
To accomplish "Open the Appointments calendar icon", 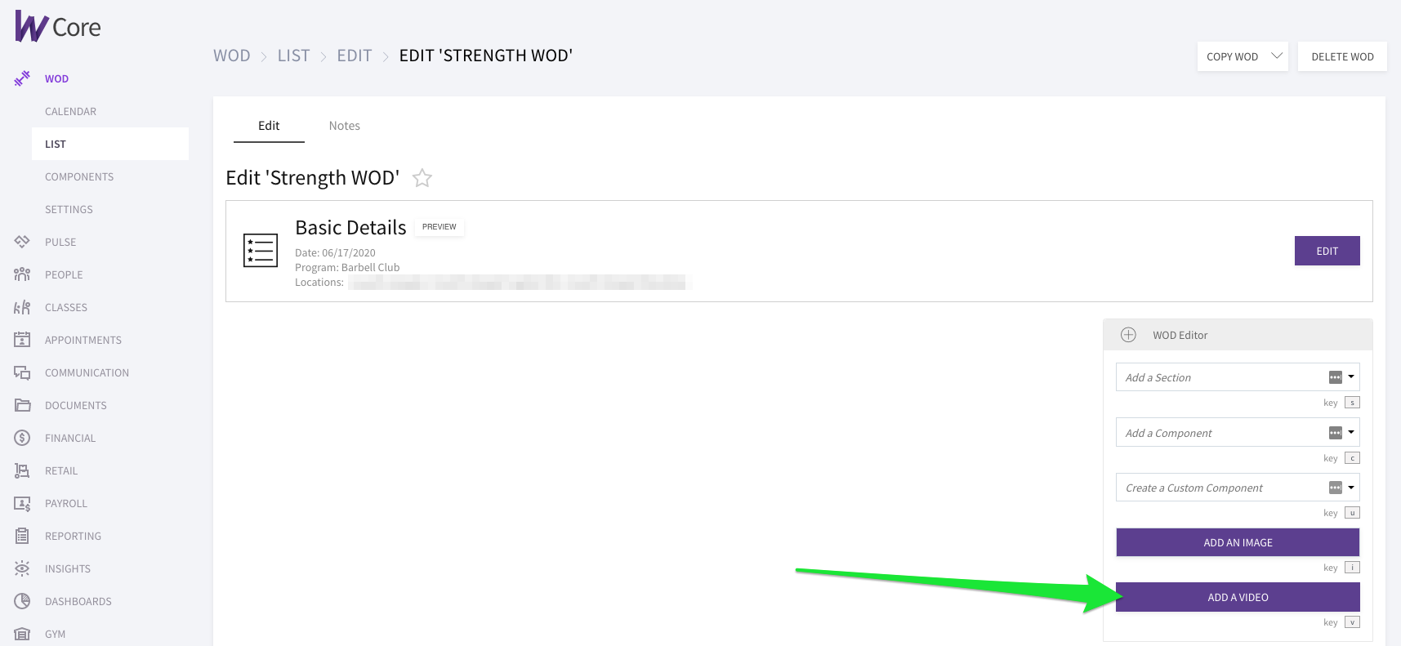I will (22, 340).
